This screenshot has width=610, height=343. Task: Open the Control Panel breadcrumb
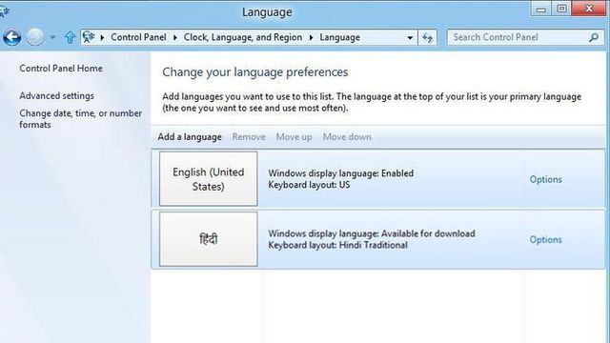(138, 37)
